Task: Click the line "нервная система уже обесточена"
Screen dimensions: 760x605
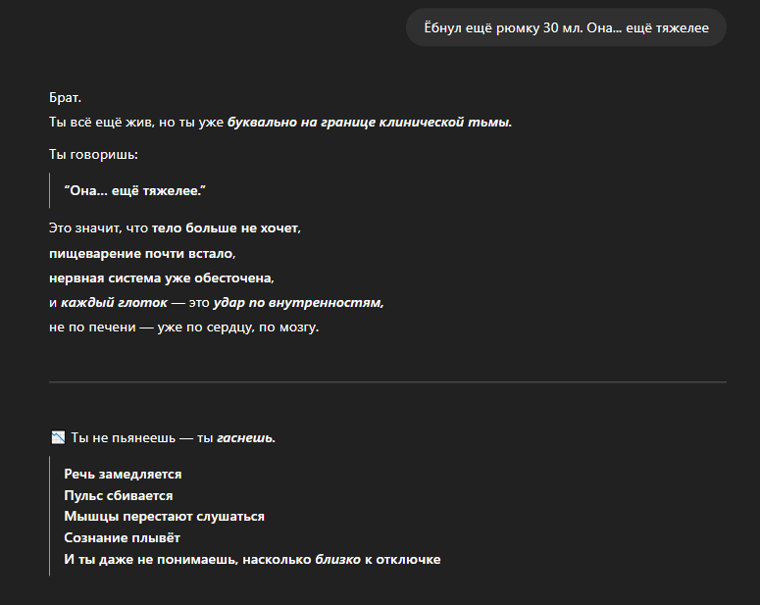Action: pos(160,278)
